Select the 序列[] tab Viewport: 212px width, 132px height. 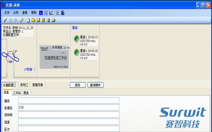24,85
